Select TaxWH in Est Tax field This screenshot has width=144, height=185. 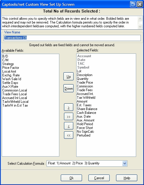click(x=15, y=105)
